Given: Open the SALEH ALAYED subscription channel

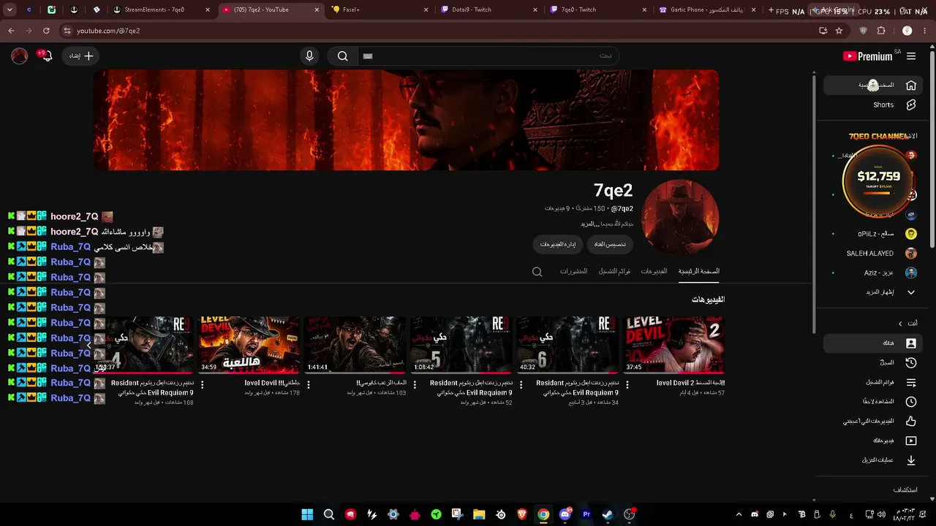Looking at the screenshot, I should [x=872, y=254].
